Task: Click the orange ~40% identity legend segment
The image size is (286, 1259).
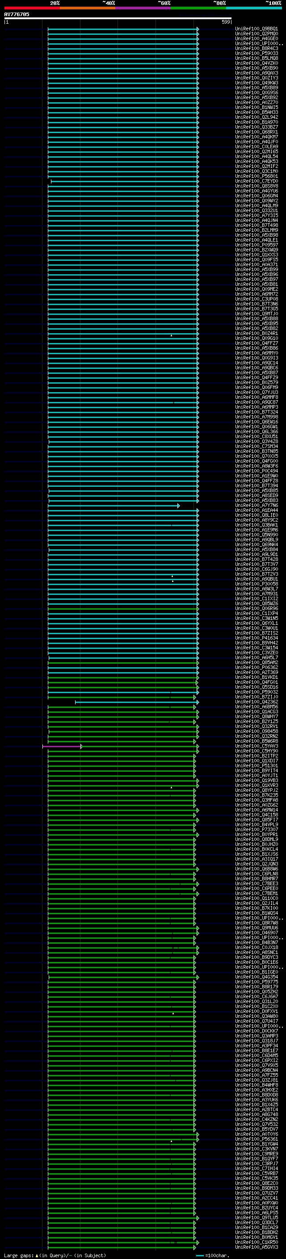Action: point(88,8)
